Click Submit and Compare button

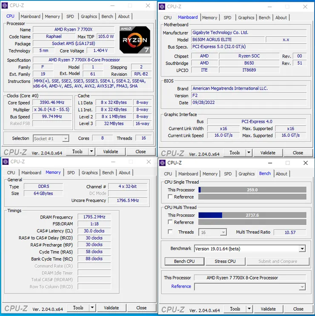coord(278,261)
